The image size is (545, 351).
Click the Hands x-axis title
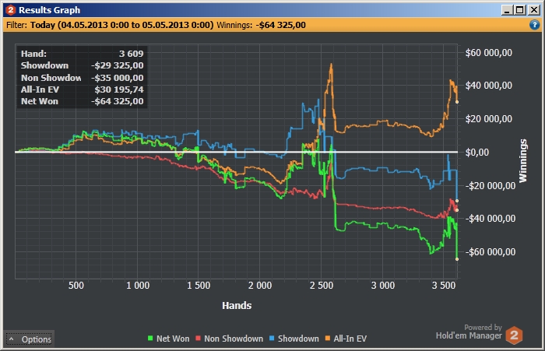(x=237, y=306)
